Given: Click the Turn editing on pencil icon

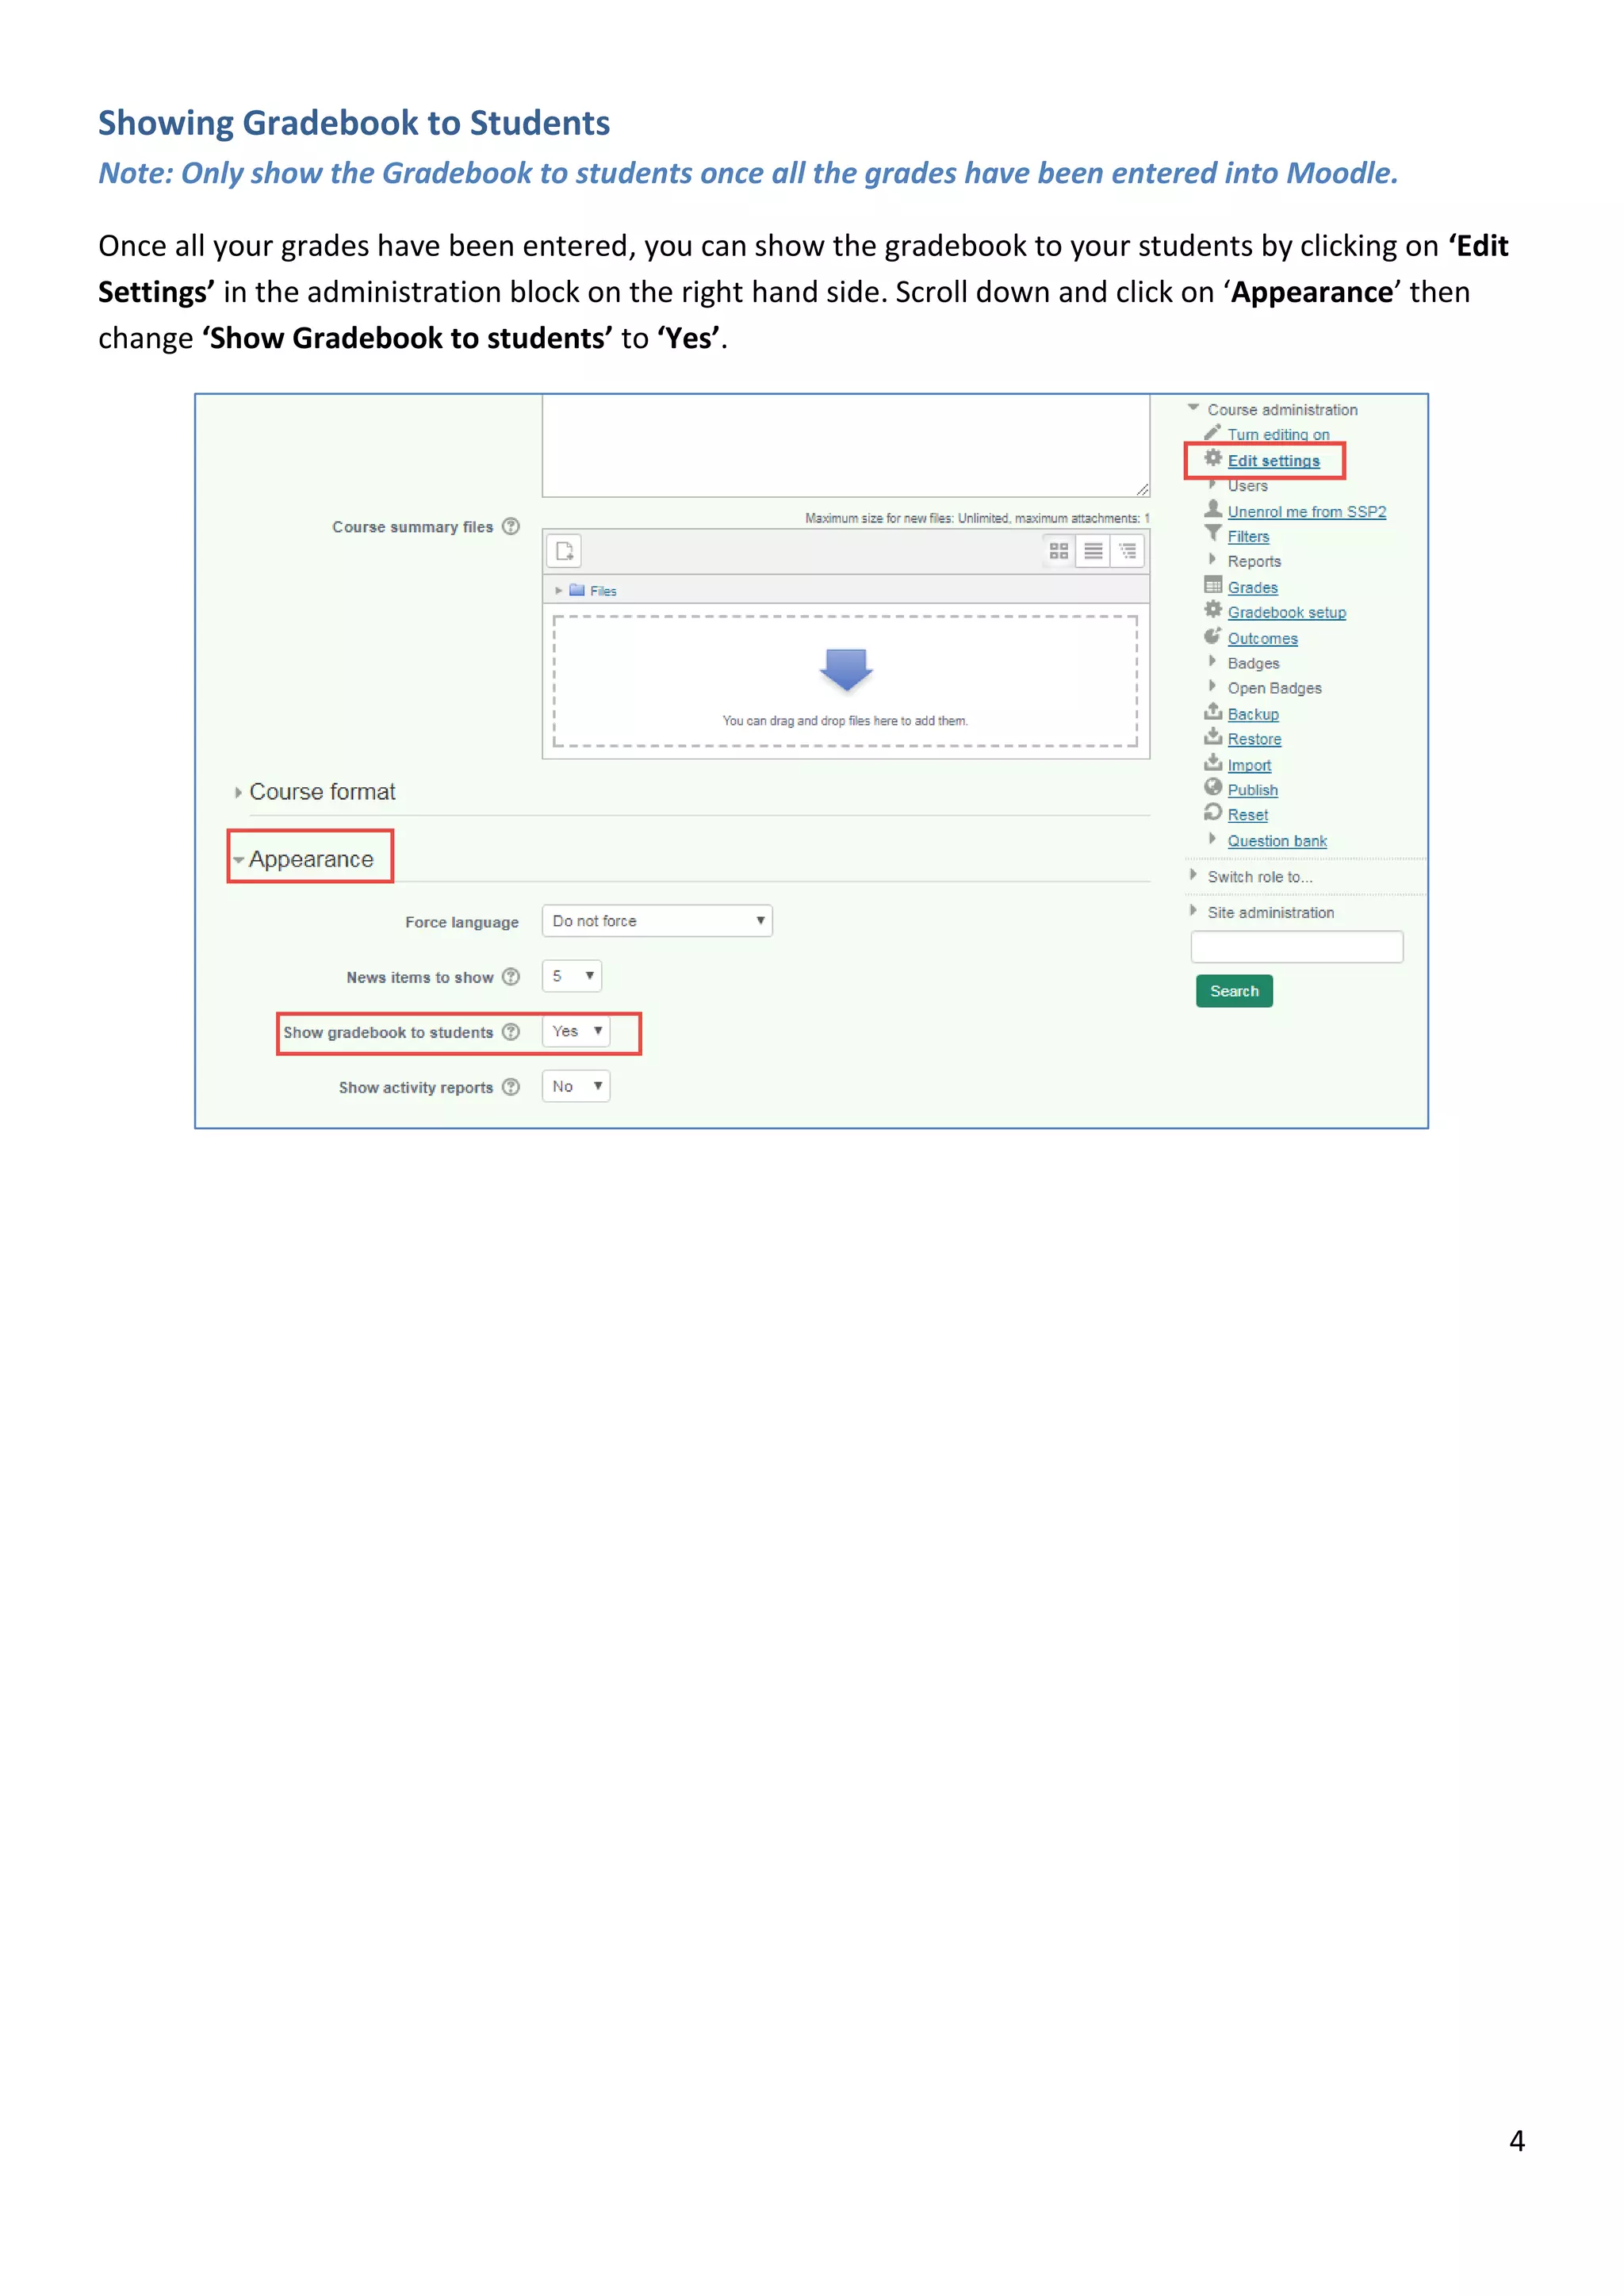Looking at the screenshot, I should point(1213,432).
